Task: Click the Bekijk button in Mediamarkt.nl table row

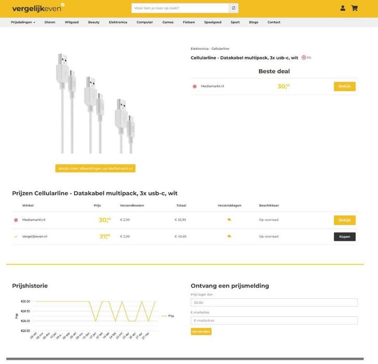Action: pos(345,220)
